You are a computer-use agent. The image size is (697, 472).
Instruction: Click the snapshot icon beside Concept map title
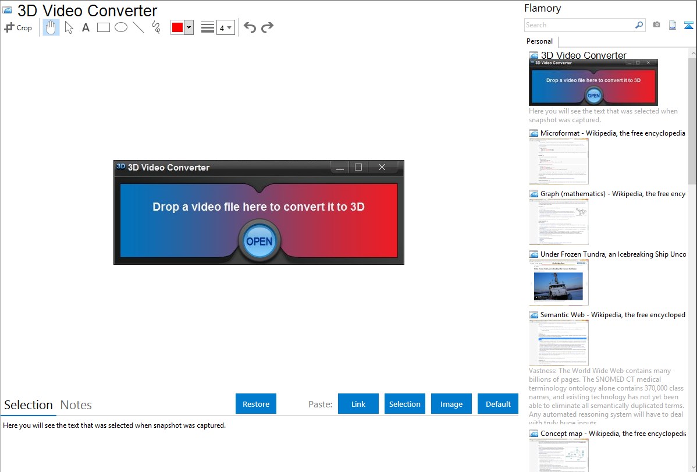coord(534,434)
